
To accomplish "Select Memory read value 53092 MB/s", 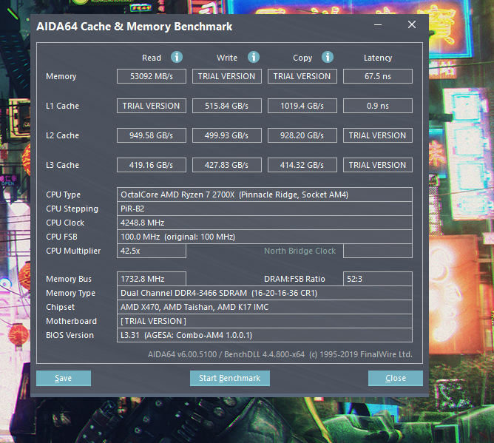I will click(x=152, y=76).
